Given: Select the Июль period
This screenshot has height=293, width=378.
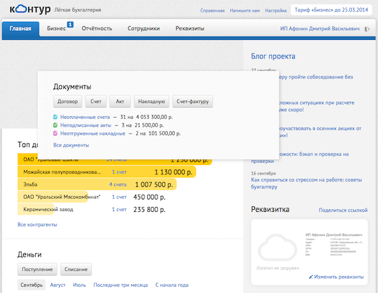Looking at the screenshot, I should coord(80,285).
